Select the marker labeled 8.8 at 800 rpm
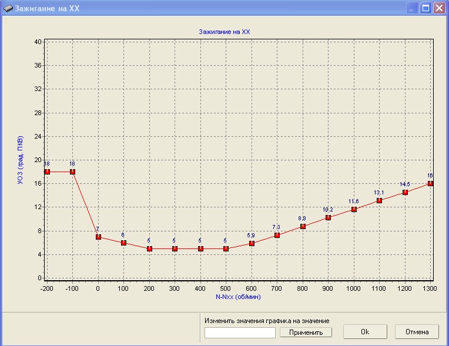This screenshot has width=449, height=346. (x=303, y=226)
